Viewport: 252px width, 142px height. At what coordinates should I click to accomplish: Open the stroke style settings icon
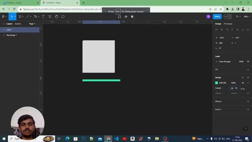tap(243, 78)
